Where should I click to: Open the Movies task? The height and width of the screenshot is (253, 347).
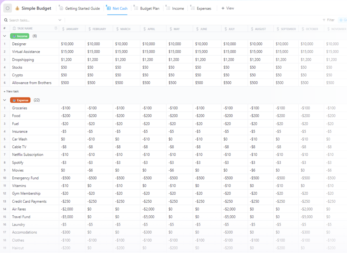click(18, 170)
